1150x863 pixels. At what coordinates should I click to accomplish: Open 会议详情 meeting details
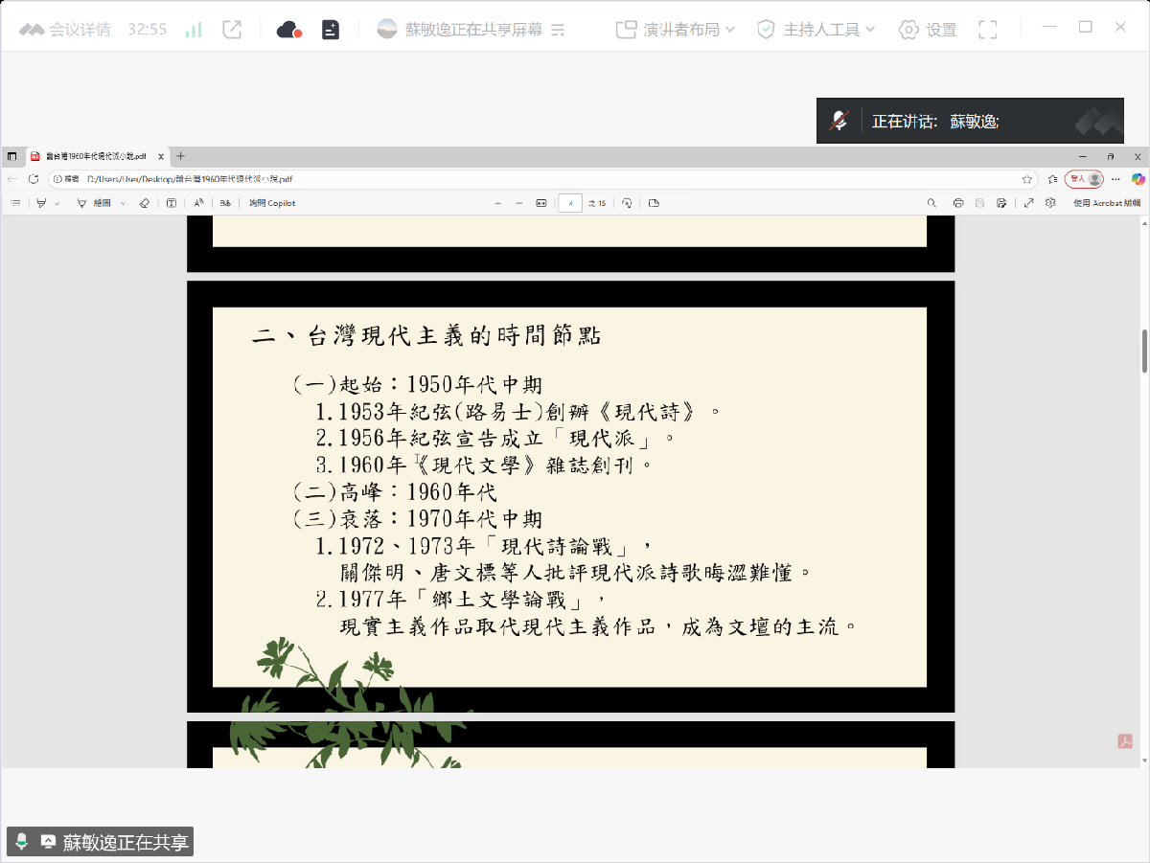tap(67, 30)
